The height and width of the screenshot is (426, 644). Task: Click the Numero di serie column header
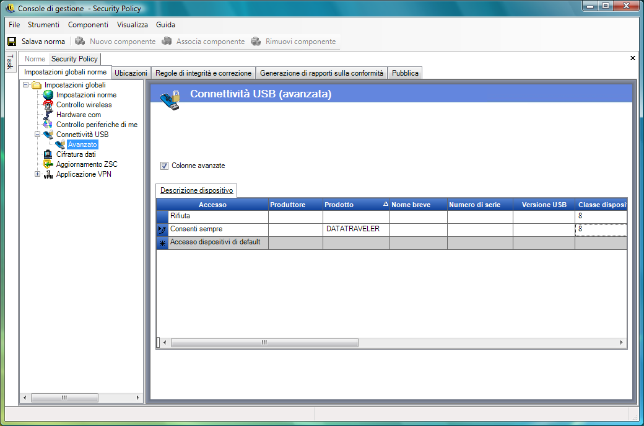(x=480, y=205)
